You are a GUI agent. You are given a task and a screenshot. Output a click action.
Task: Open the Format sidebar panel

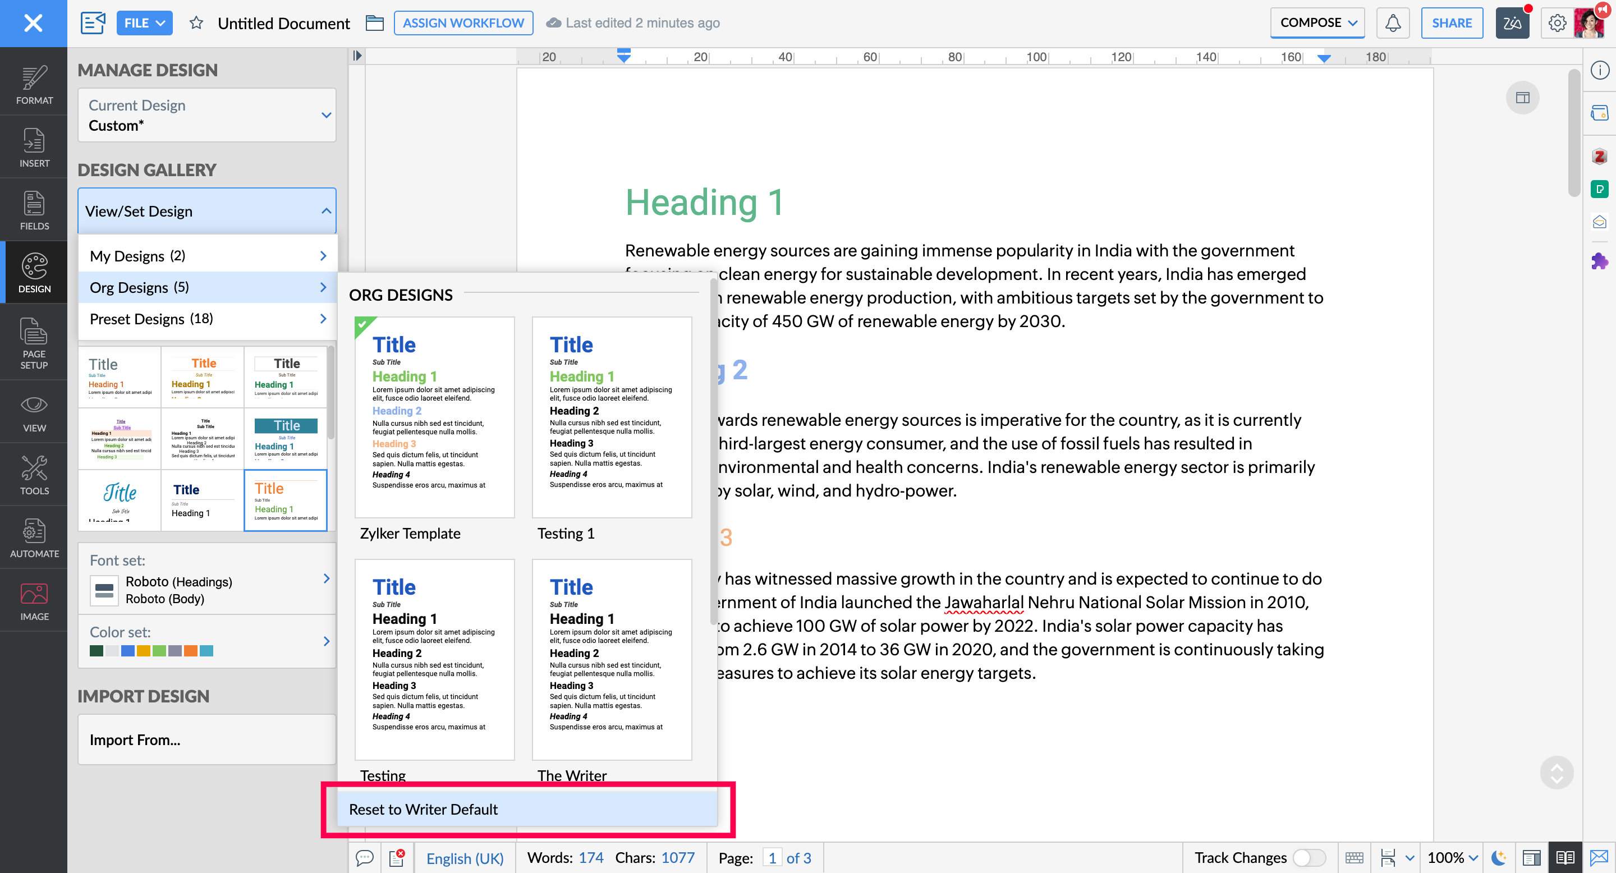[x=34, y=85]
